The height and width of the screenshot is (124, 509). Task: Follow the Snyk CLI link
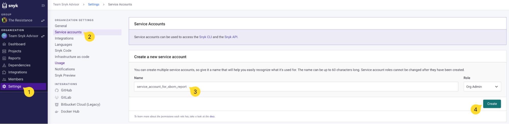pyautogui.click(x=205, y=37)
